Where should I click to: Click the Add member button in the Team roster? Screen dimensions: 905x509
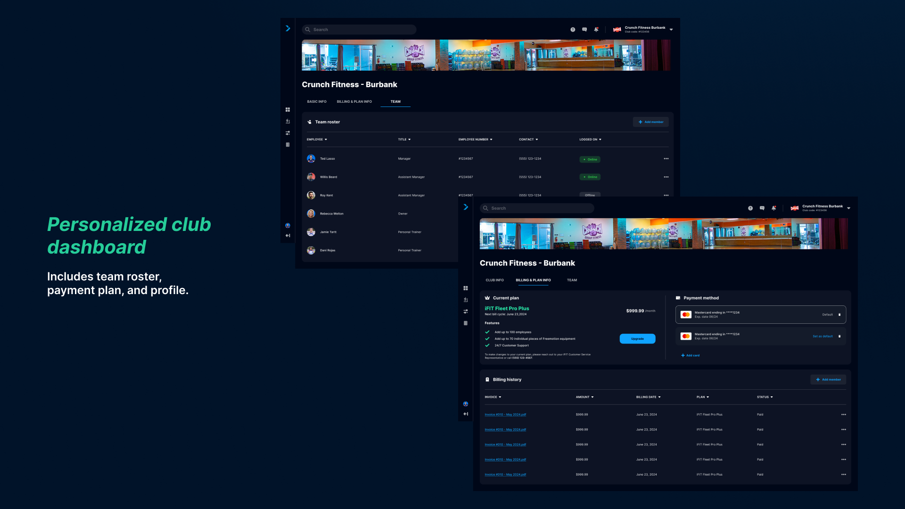[650, 122]
